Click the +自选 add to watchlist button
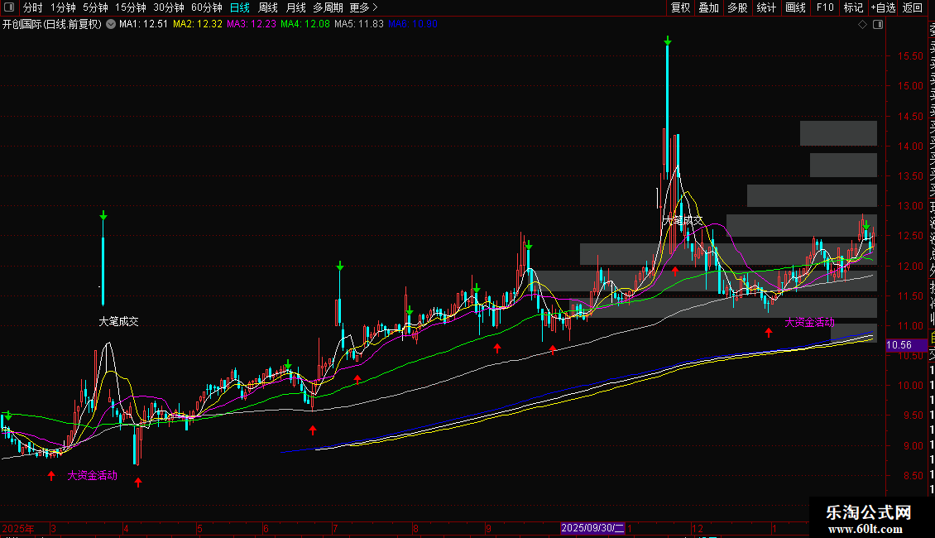The height and width of the screenshot is (538, 935). point(882,7)
